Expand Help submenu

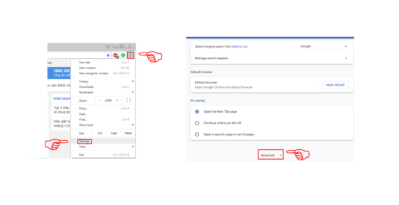[103, 147]
